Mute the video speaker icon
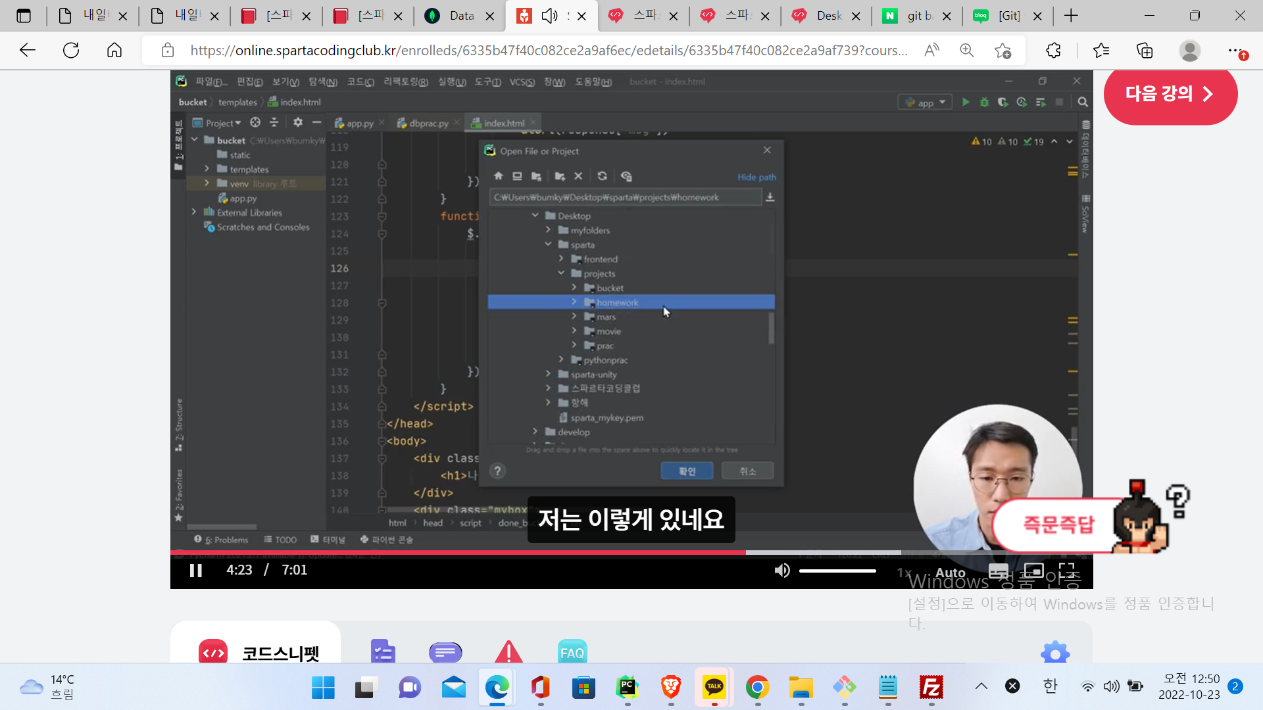This screenshot has height=710, width=1263. coord(781,571)
